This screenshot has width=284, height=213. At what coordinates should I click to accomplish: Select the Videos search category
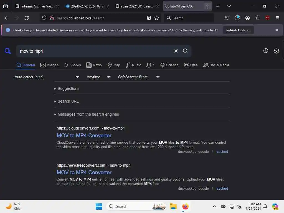point(73,65)
